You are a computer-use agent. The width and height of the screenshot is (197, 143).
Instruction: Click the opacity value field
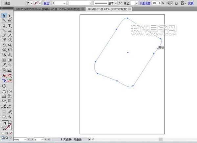coord(155,3)
